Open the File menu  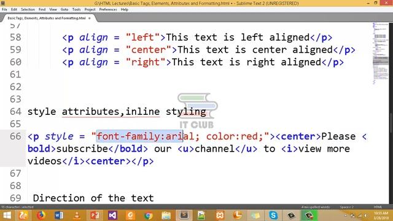tap(4, 10)
